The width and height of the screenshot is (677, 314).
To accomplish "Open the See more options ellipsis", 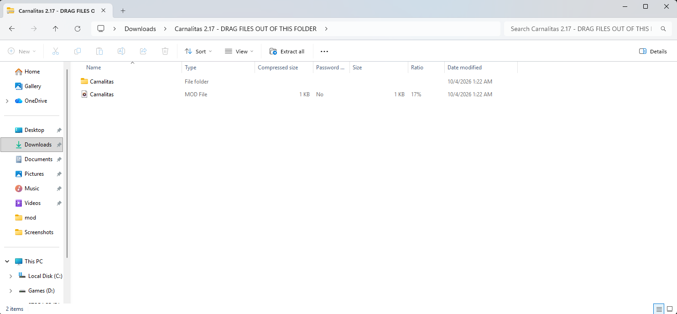I will pos(324,51).
